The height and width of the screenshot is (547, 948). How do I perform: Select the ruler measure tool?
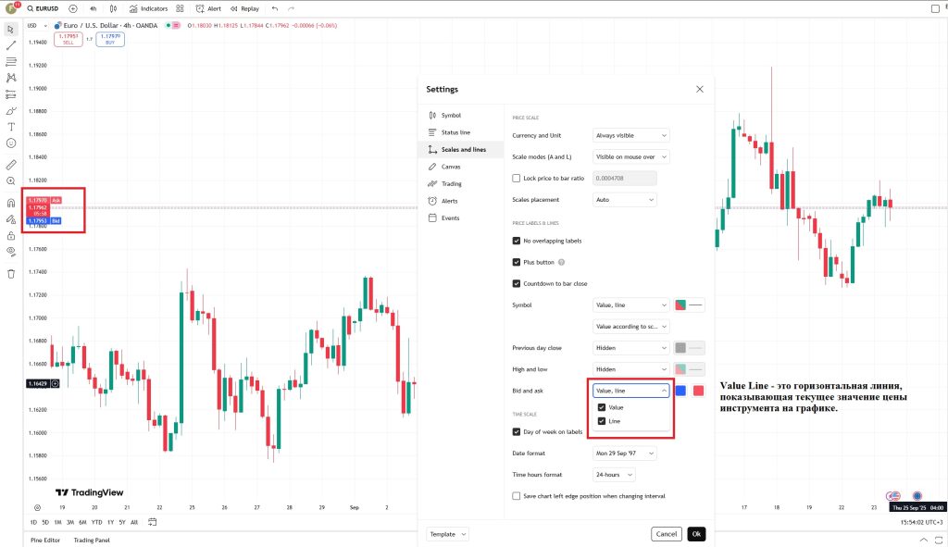[x=11, y=165]
